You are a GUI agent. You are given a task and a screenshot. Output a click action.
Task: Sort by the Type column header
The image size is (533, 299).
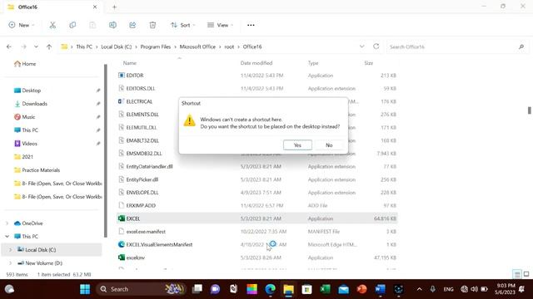313,63
